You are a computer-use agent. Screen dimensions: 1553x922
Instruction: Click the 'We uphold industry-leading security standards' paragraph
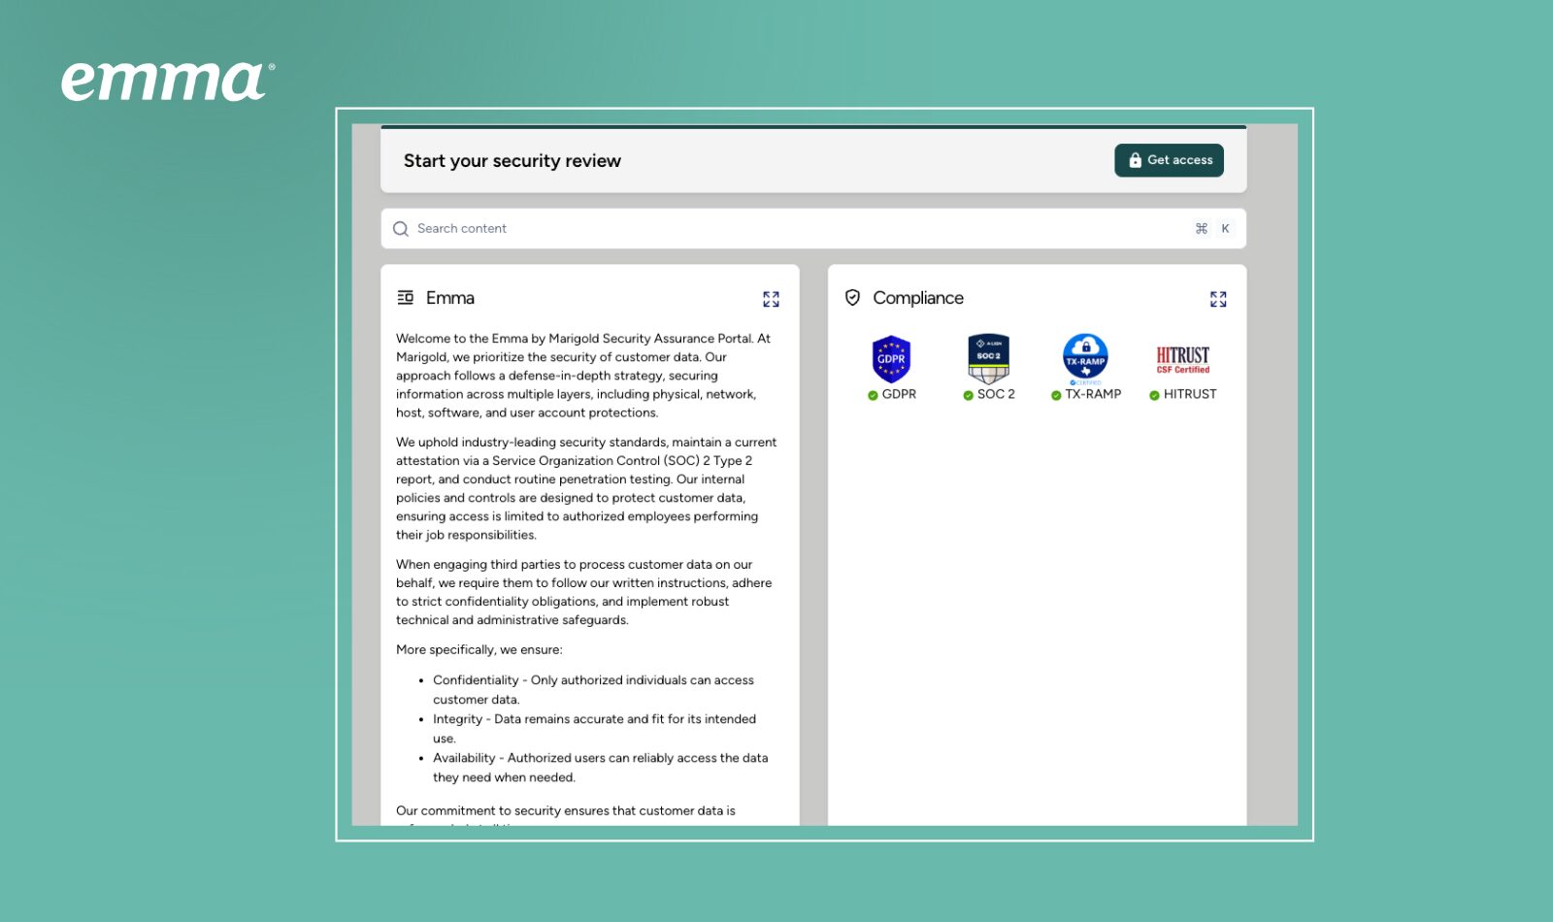[586, 488]
